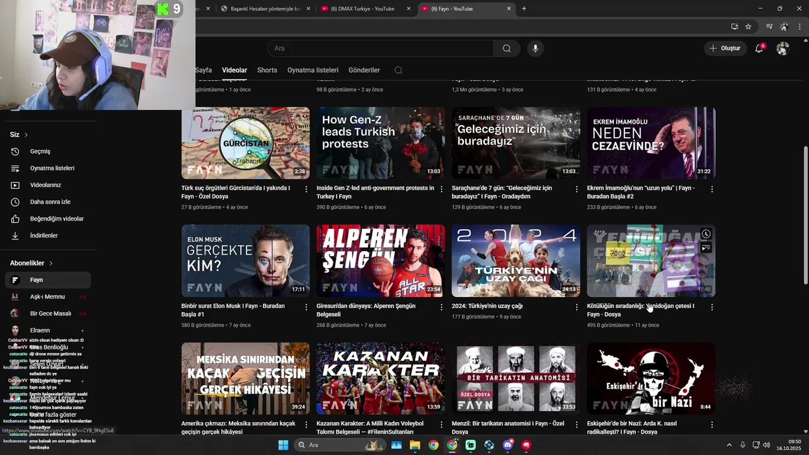Open Windows Start menu
The height and width of the screenshot is (455, 809).
(x=283, y=445)
